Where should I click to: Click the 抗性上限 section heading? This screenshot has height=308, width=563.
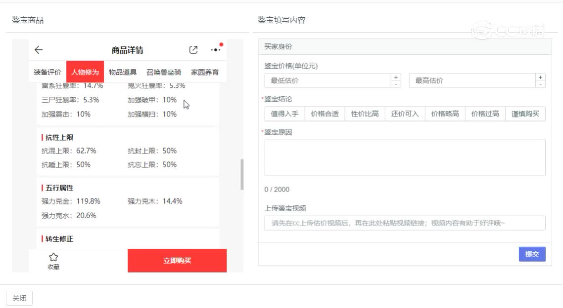[x=59, y=138]
